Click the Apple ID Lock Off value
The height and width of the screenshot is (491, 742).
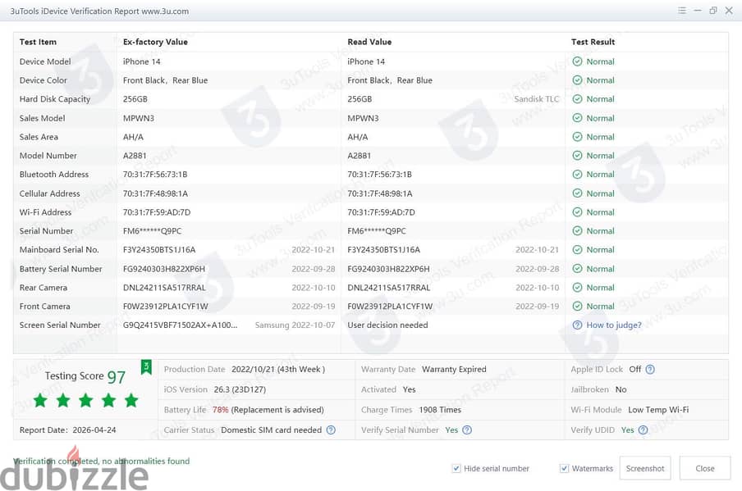tap(635, 370)
